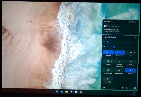Open audio output options arrow beside volume

coord(136,42)
